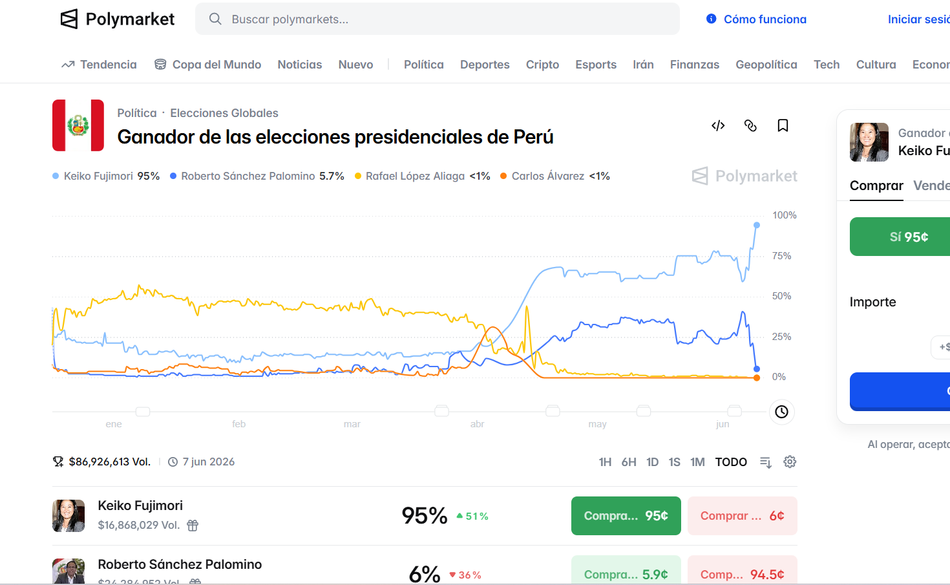Open the Polymarket logo home link
The width and height of the screenshot is (950, 585).
[117, 19]
